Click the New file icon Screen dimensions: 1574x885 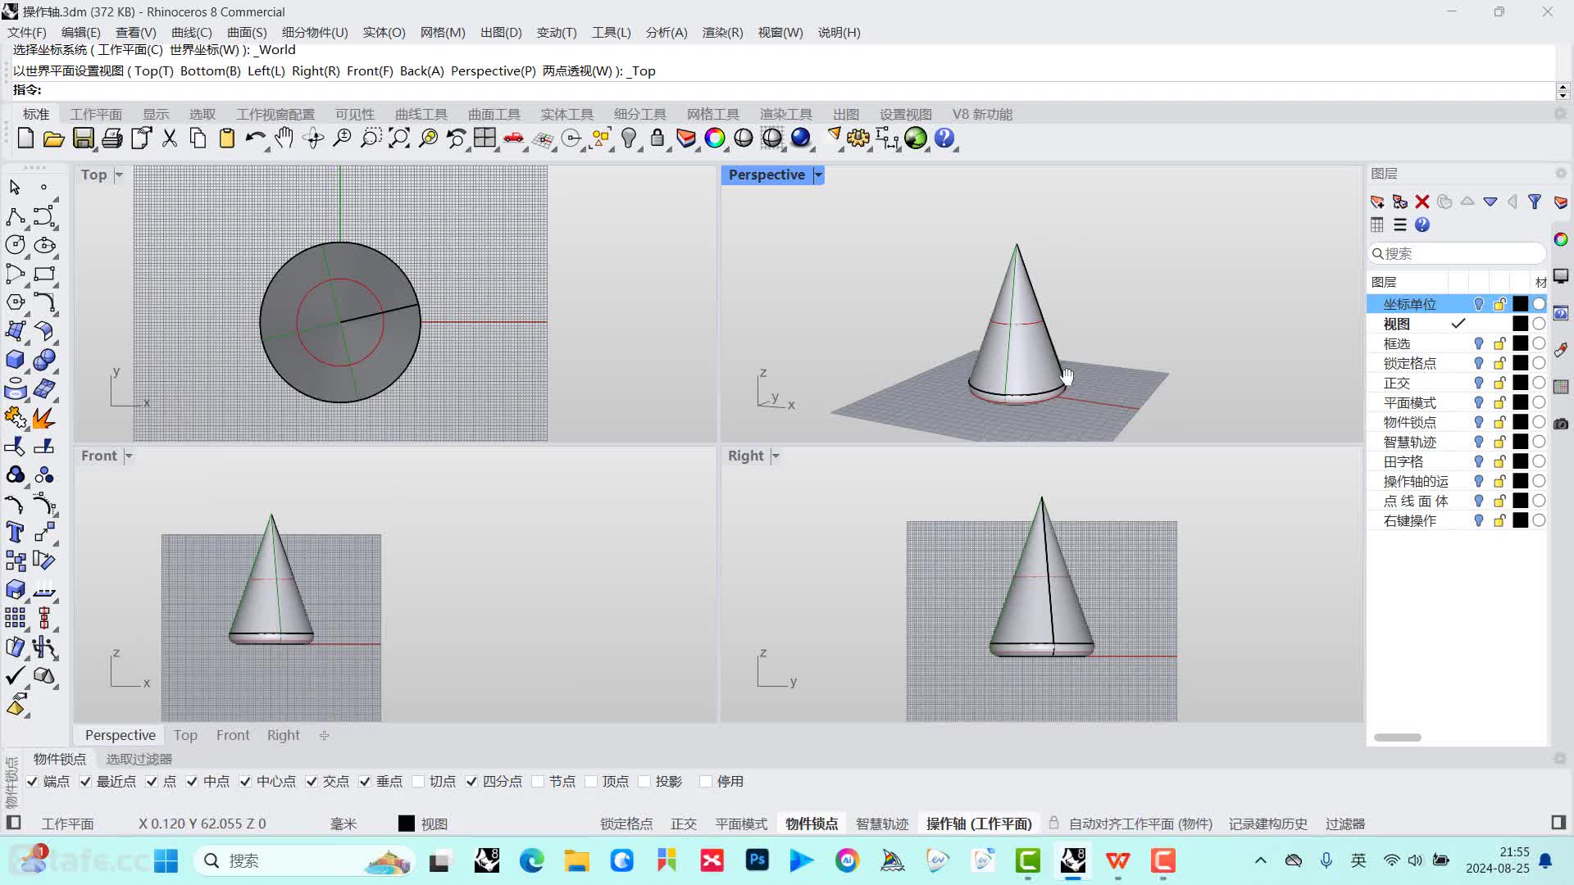coord(25,138)
